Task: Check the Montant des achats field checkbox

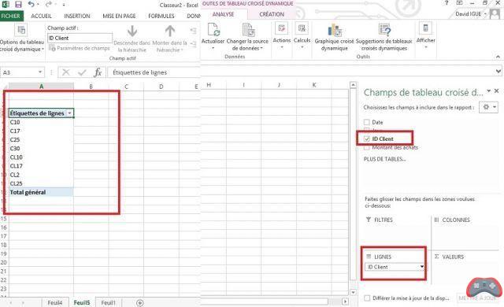Action: pos(367,148)
